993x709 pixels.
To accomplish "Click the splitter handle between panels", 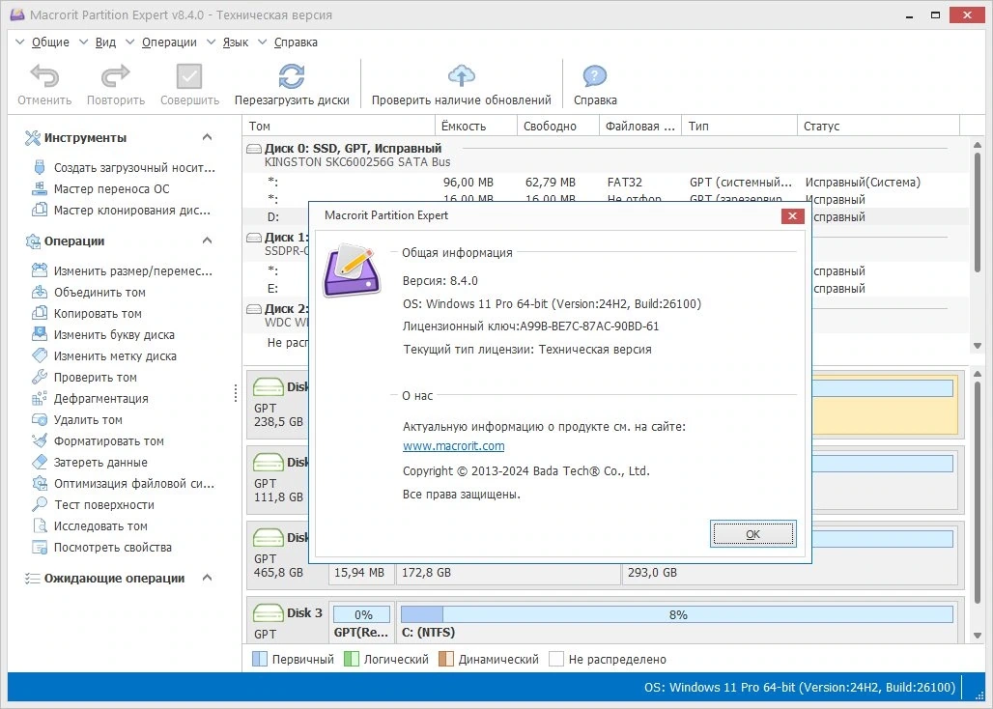I will tap(236, 393).
